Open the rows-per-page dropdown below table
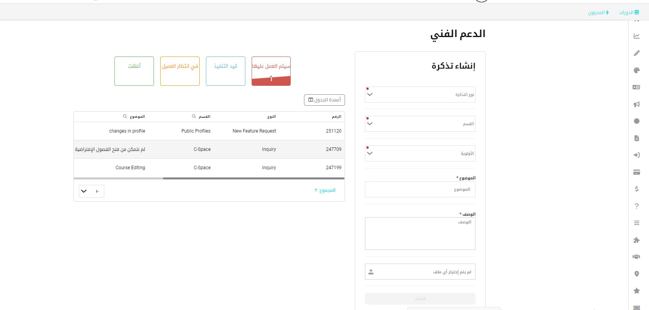Screen dimensions: 649x310 click(91, 191)
